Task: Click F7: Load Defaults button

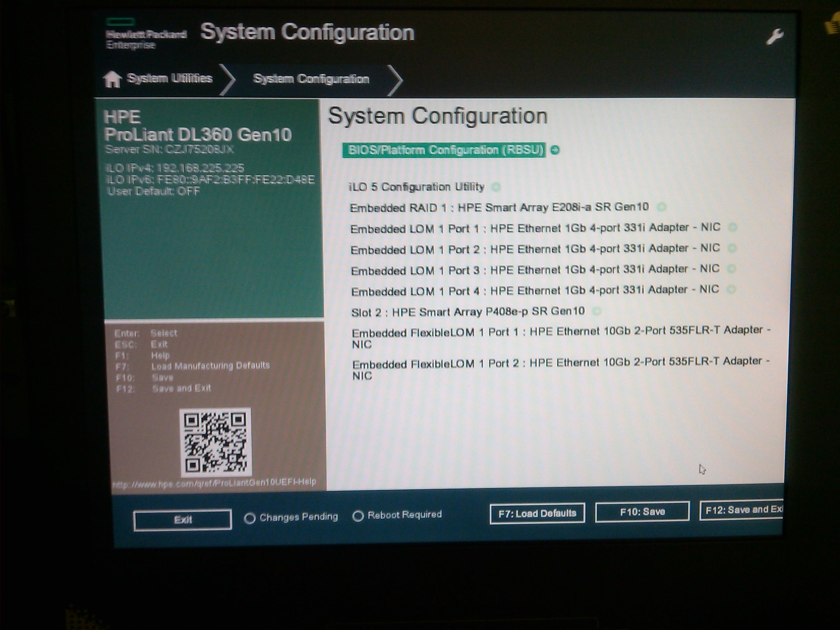Action: (537, 513)
